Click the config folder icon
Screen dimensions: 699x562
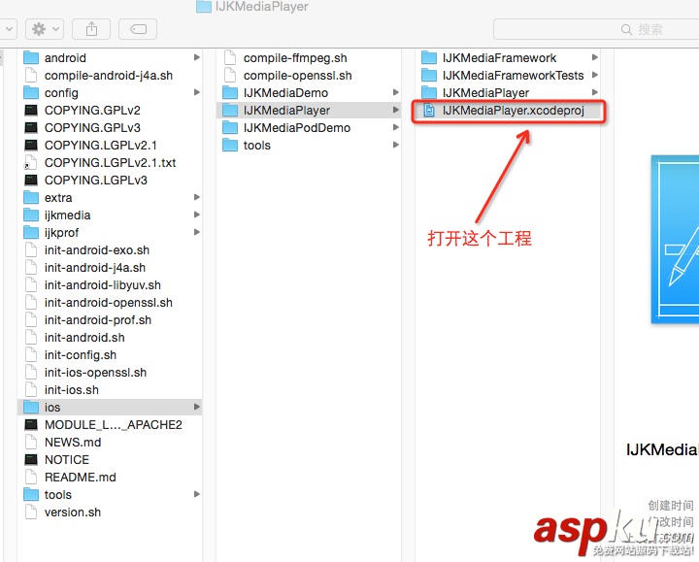tap(31, 92)
